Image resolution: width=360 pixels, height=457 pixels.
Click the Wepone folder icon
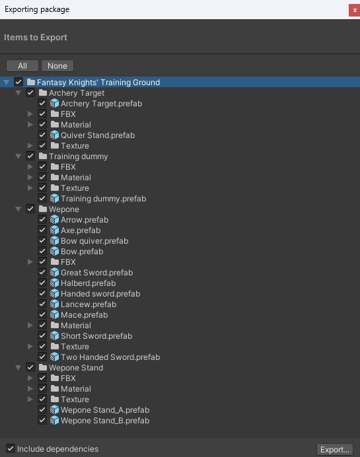pyautogui.click(x=43, y=209)
